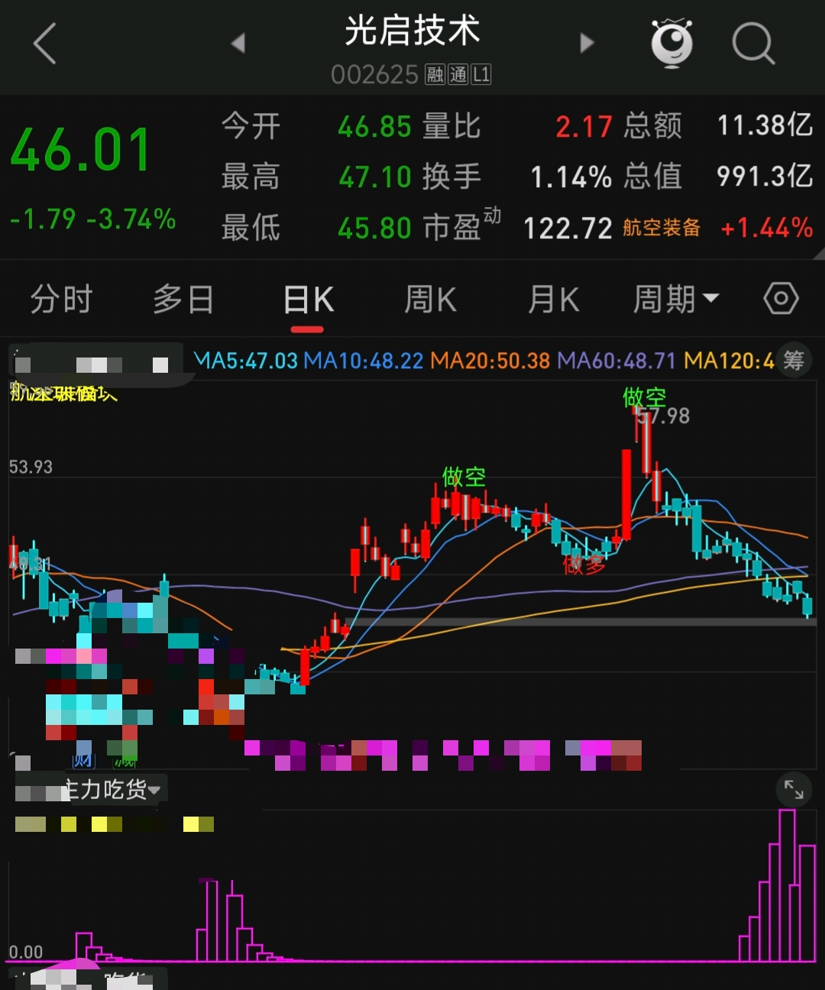Switch to previous stock with left triangle
This screenshot has width=825, height=990.
click(x=238, y=44)
